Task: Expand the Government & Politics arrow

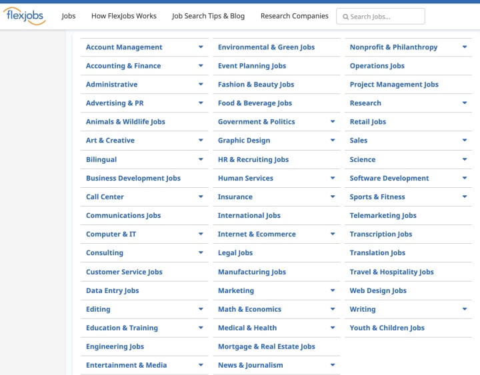Action: pos(333,122)
